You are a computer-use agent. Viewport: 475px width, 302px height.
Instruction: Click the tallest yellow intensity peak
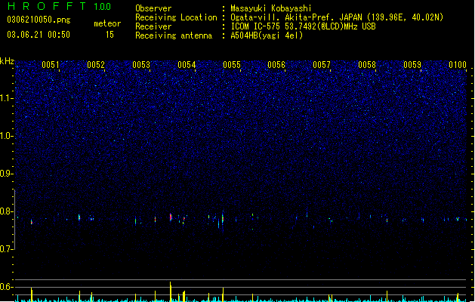170,291
